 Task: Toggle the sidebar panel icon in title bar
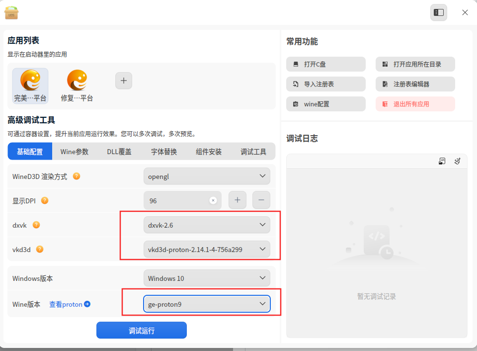click(x=438, y=12)
